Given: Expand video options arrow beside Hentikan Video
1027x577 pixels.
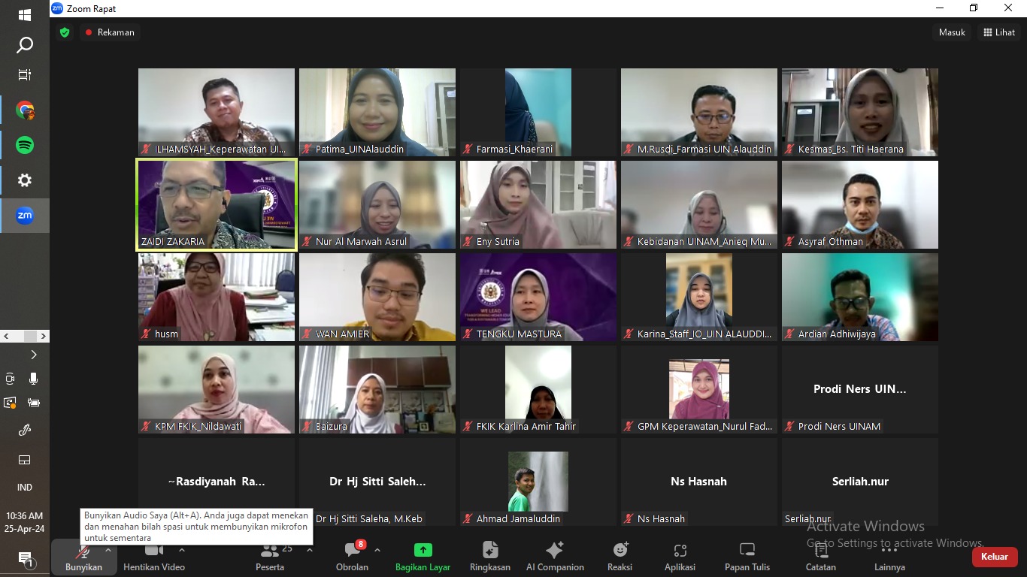Looking at the screenshot, I should click(182, 550).
